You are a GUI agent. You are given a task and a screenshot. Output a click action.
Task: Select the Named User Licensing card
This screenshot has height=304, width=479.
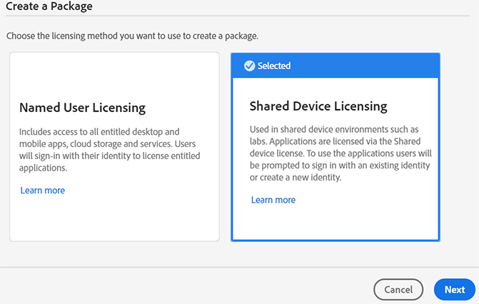click(x=114, y=214)
